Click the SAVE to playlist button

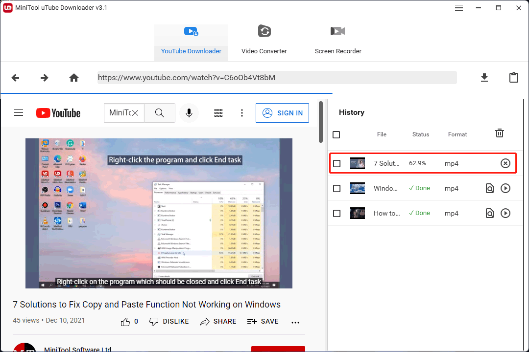[263, 322]
